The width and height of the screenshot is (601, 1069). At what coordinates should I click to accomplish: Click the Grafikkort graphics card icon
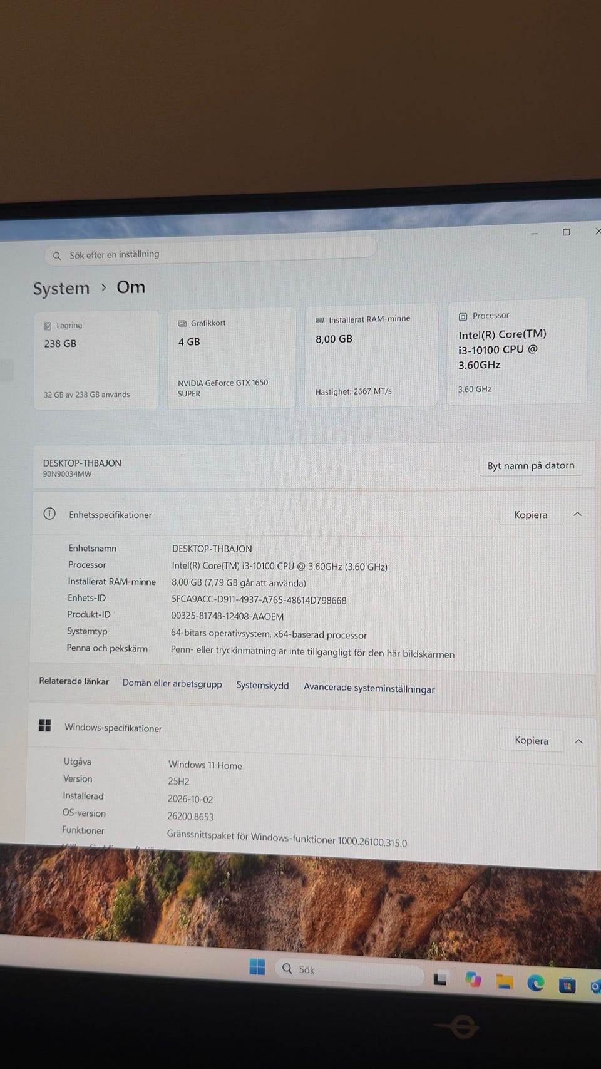pyautogui.click(x=182, y=323)
